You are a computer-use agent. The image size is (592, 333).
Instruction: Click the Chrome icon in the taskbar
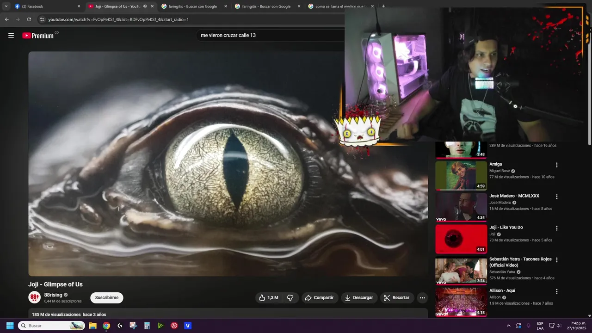point(106,326)
